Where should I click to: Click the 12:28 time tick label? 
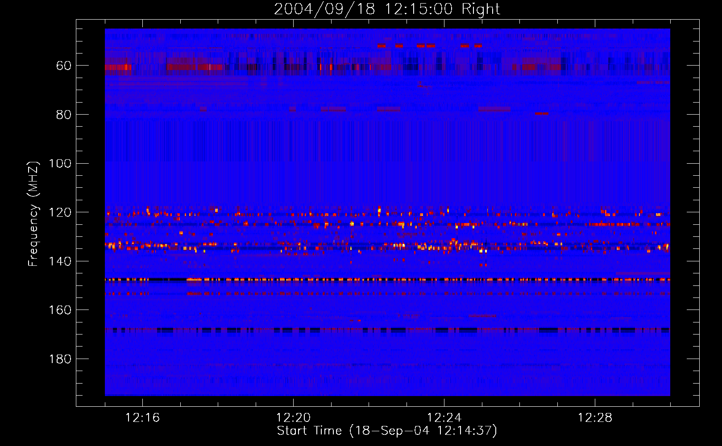click(x=595, y=418)
